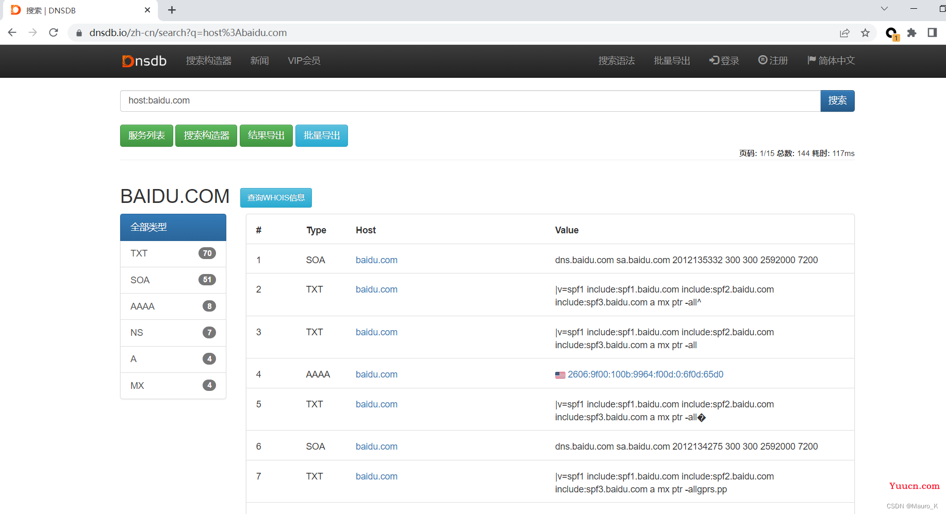Click the address bar URL
Screen dimensions: 946x514
pyautogui.click(x=188, y=33)
